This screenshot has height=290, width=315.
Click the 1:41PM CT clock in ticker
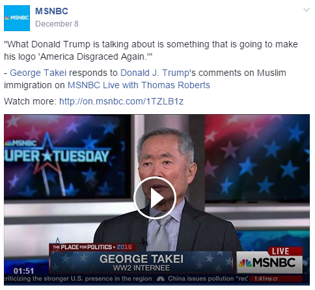click(x=266, y=279)
